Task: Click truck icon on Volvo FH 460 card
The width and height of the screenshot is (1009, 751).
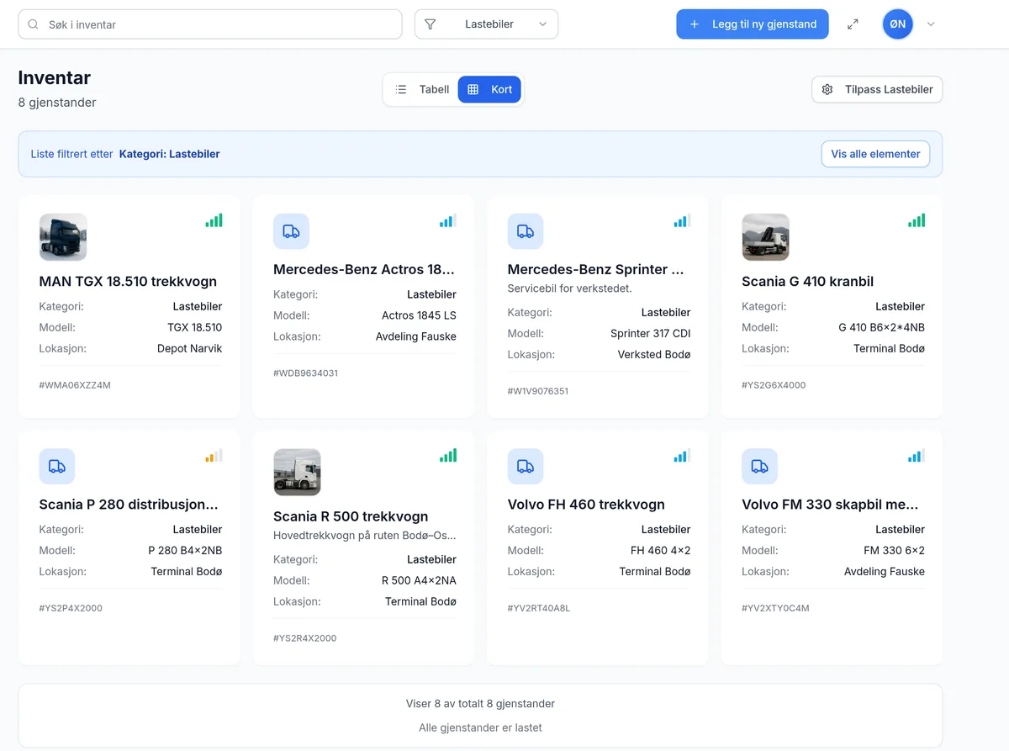Action: (x=526, y=466)
